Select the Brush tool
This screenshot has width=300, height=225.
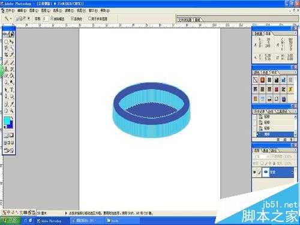click(x=12, y=63)
